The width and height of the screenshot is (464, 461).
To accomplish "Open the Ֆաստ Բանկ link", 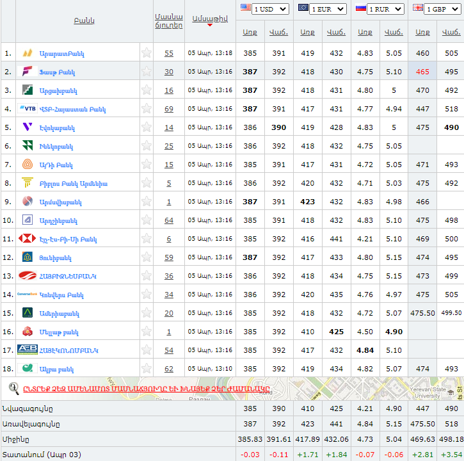I will click(57, 72).
